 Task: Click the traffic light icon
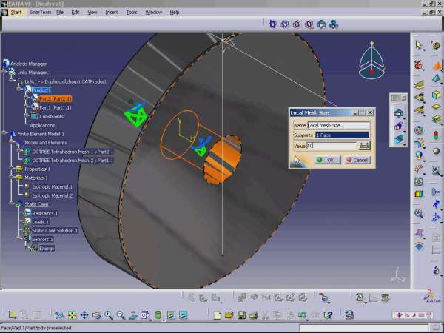point(437,135)
